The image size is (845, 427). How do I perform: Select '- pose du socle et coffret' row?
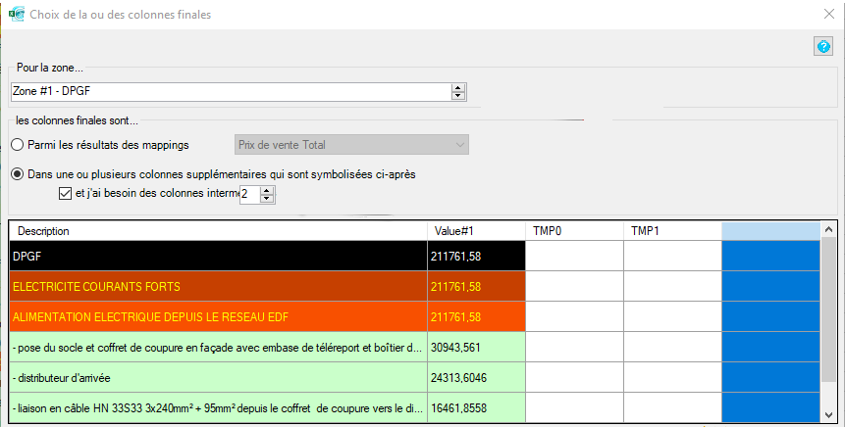(218, 348)
